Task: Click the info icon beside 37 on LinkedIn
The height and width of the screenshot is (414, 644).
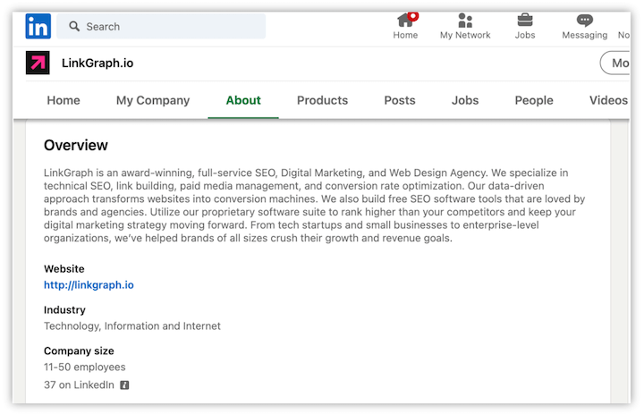Action: 124,384
